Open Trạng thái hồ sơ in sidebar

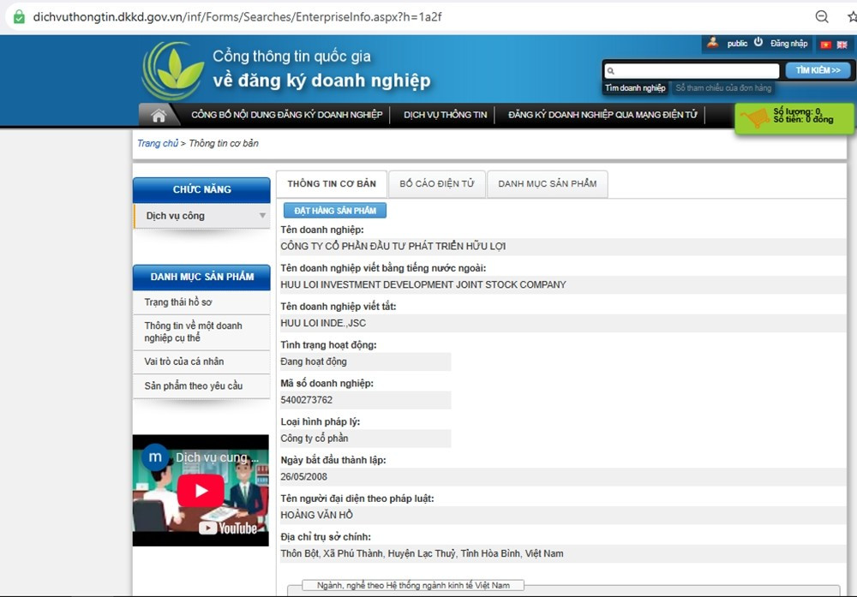178,302
